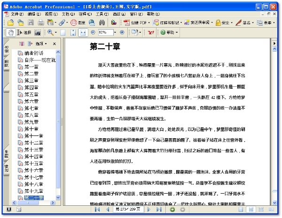Switch to Fit Page view
Screen dimensions: 282x218
(x=73, y=33)
